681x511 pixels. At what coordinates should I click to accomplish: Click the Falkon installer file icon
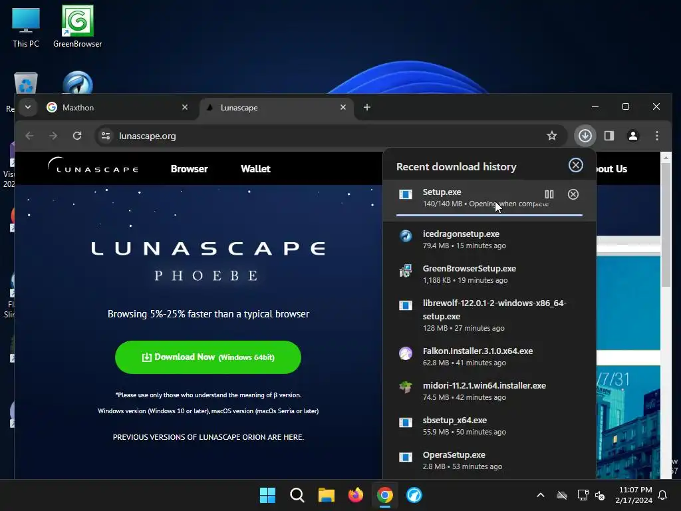click(x=406, y=353)
